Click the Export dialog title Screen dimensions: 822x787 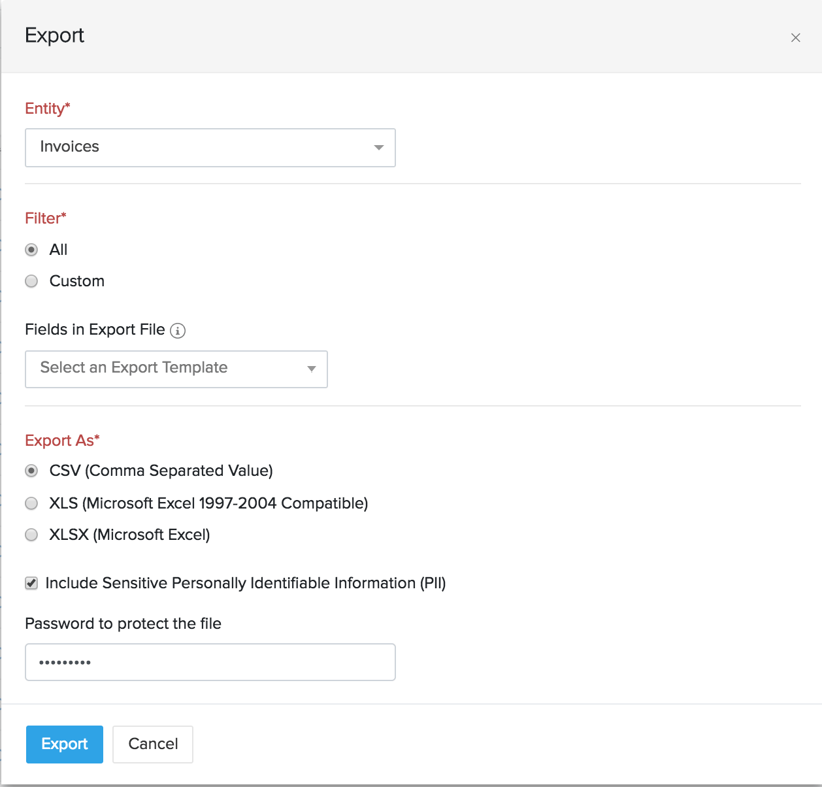[x=54, y=36]
